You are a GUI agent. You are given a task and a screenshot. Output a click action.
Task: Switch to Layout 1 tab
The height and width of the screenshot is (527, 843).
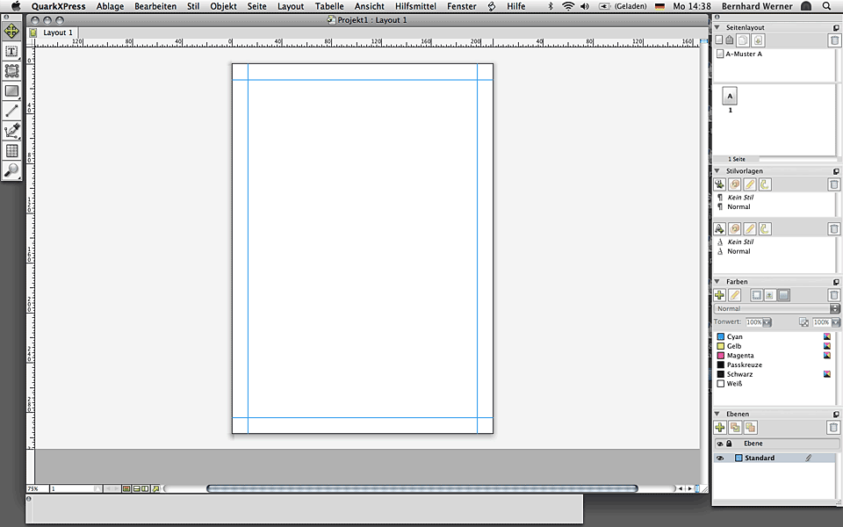pos(58,32)
